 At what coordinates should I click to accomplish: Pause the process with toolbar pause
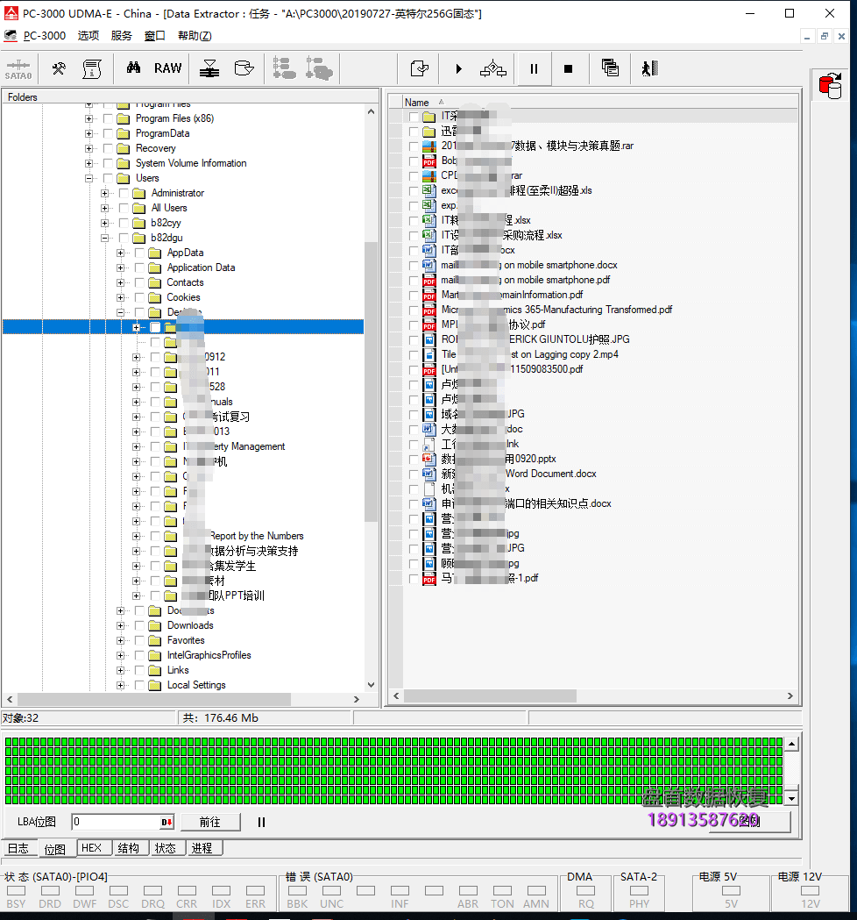click(x=534, y=68)
